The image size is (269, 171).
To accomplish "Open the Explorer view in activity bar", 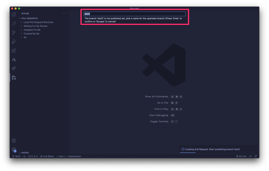I will click(x=14, y=15).
